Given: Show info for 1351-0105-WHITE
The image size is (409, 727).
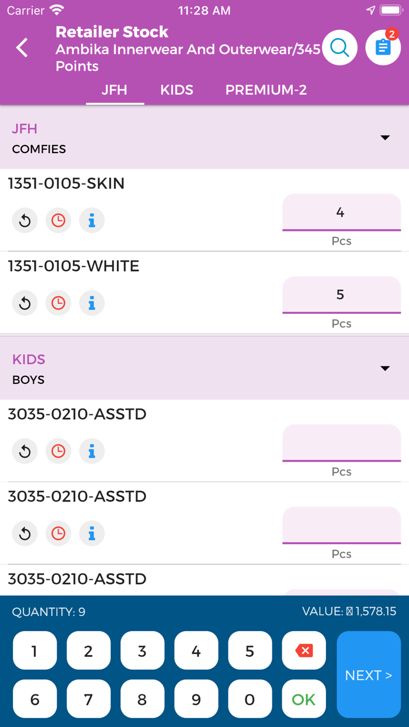Looking at the screenshot, I should point(92,303).
